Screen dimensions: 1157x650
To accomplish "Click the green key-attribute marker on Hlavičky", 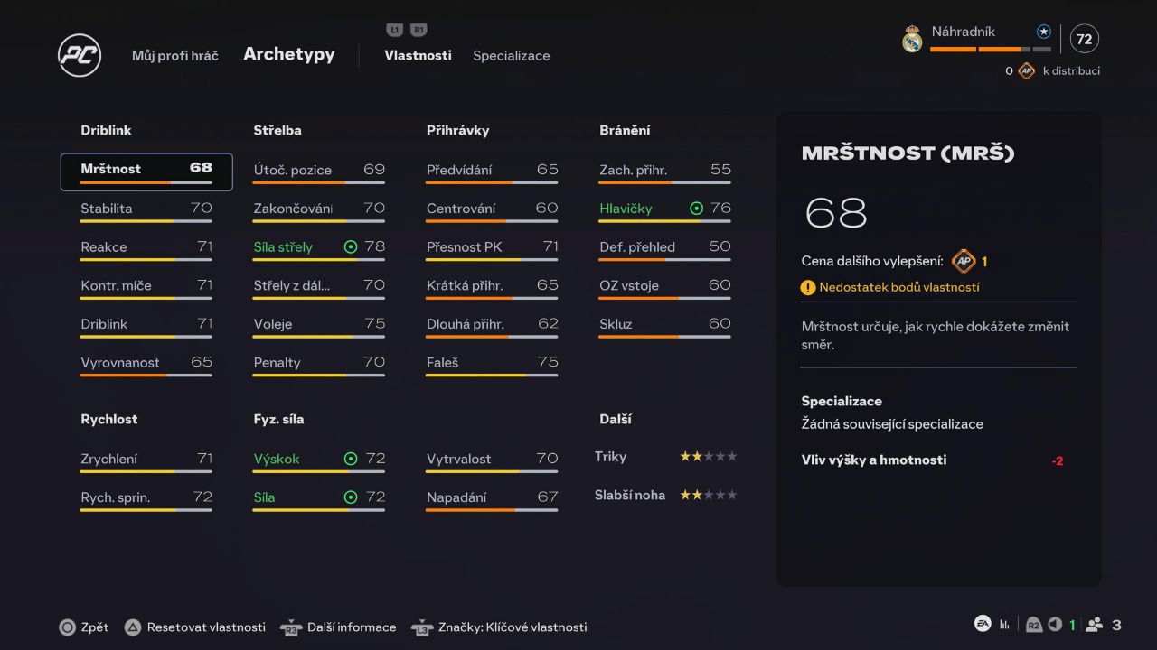I will [696, 209].
